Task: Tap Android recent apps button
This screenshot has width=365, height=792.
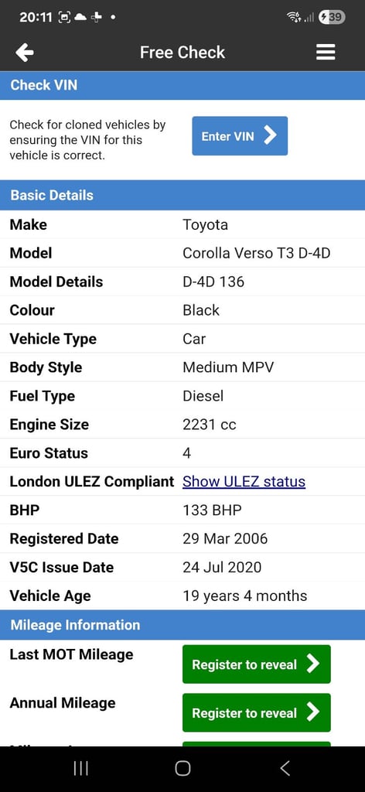Action: [x=80, y=768]
